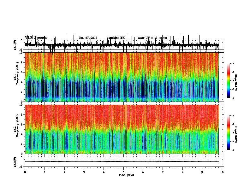
Task: Click the "start UT = 6:30:0" header text
Action: pos(152,38)
